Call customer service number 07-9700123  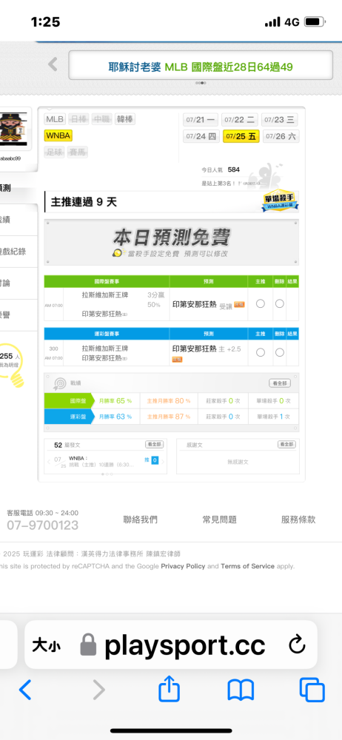[x=42, y=525]
